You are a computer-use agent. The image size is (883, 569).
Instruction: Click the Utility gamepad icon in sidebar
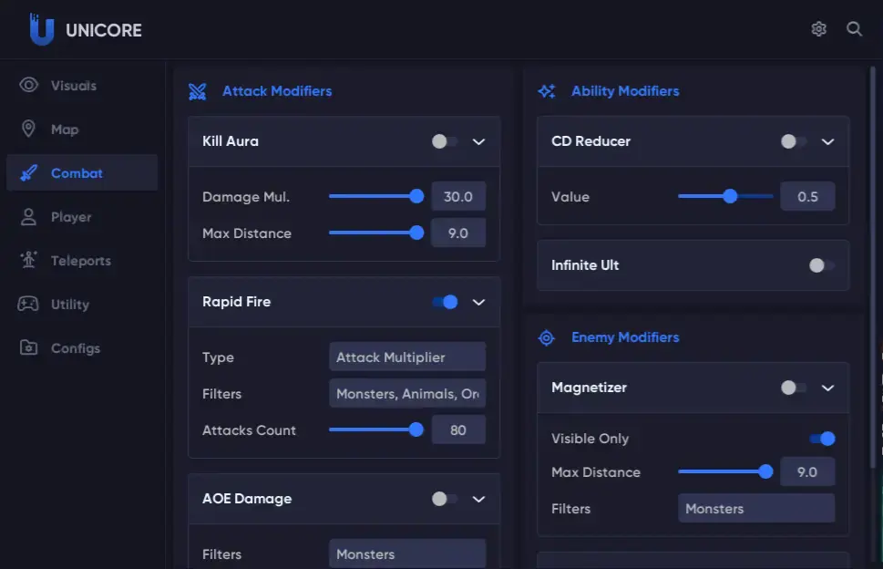click(28, 305)
